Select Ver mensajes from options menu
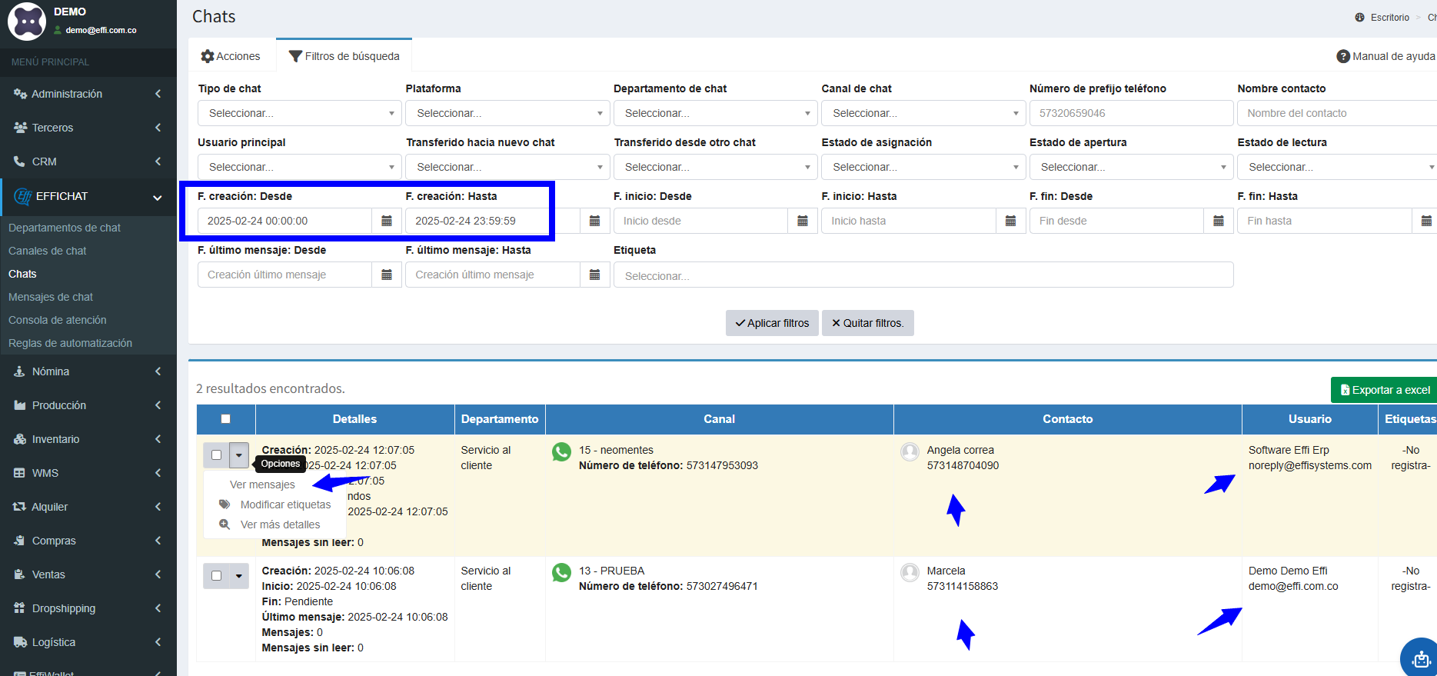Viewport: 1437px width, 676px height. (262, 485)
